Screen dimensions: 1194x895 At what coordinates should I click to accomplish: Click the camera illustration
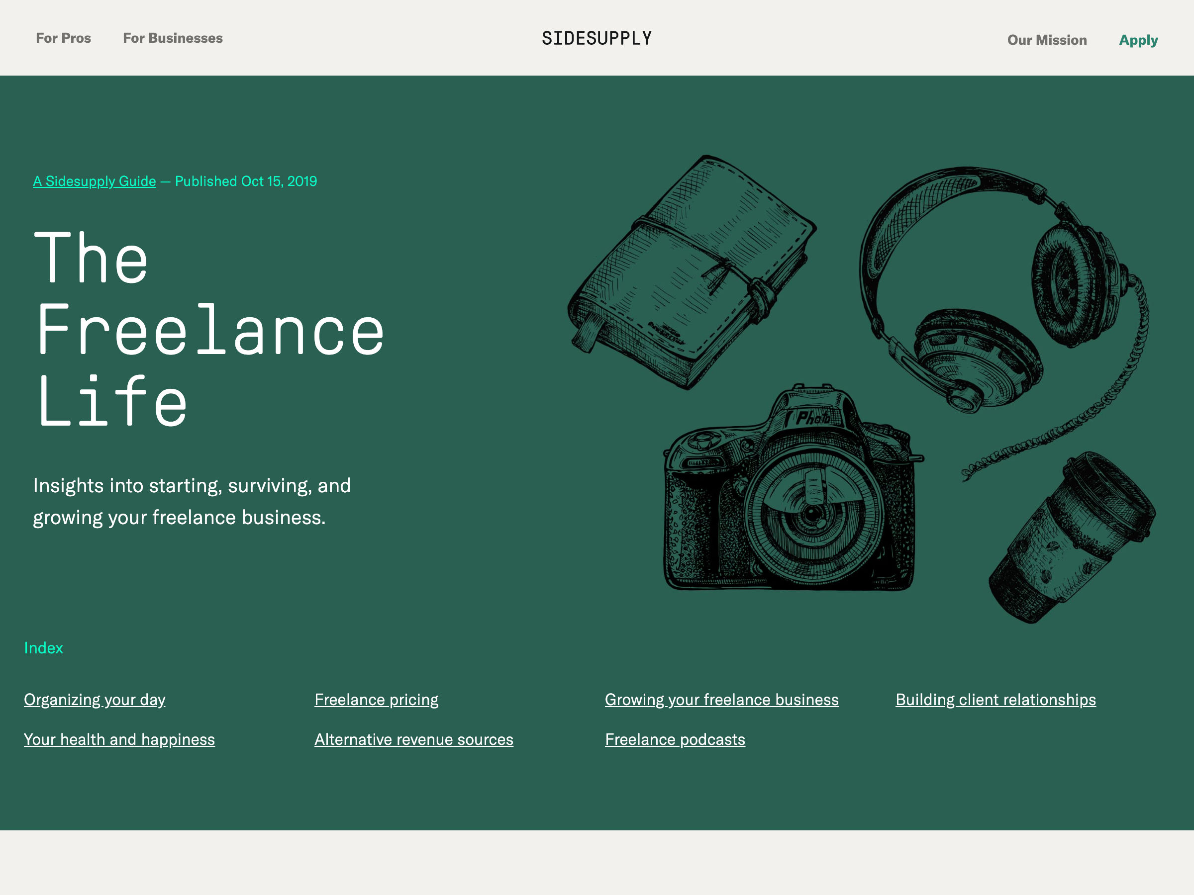point(794,487)
